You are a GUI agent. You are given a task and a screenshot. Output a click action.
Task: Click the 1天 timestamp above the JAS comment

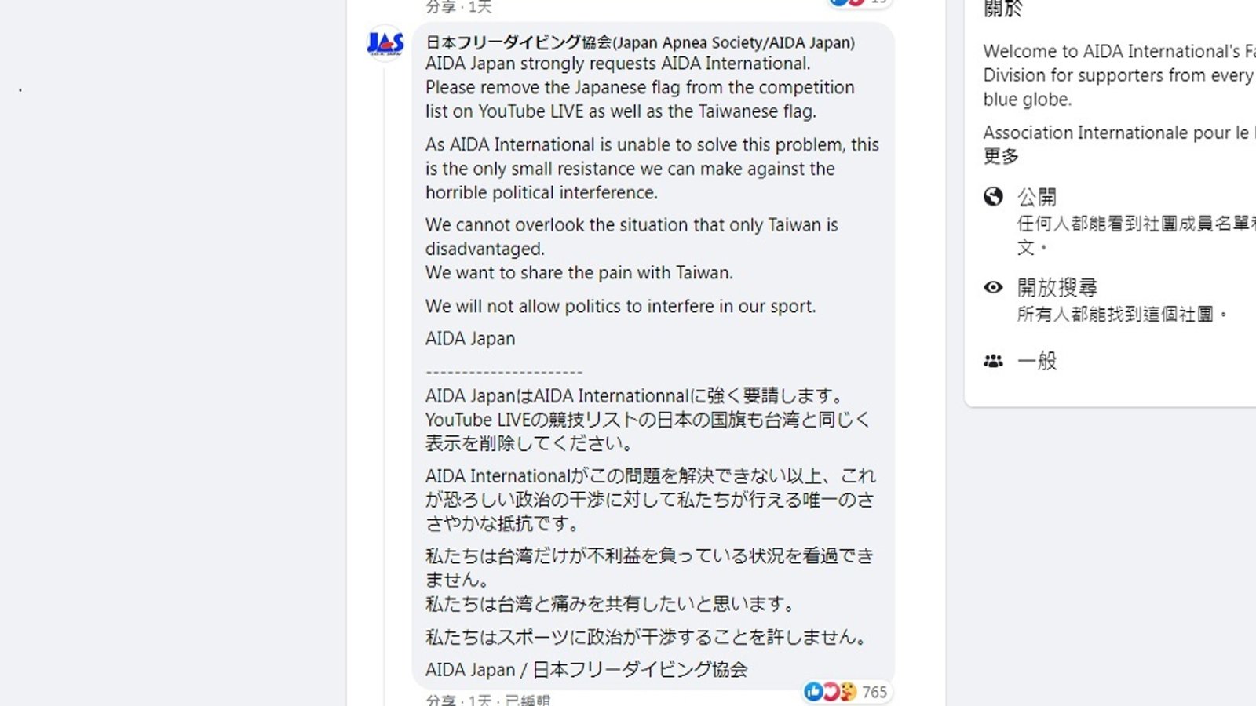[x=480, y=7]
